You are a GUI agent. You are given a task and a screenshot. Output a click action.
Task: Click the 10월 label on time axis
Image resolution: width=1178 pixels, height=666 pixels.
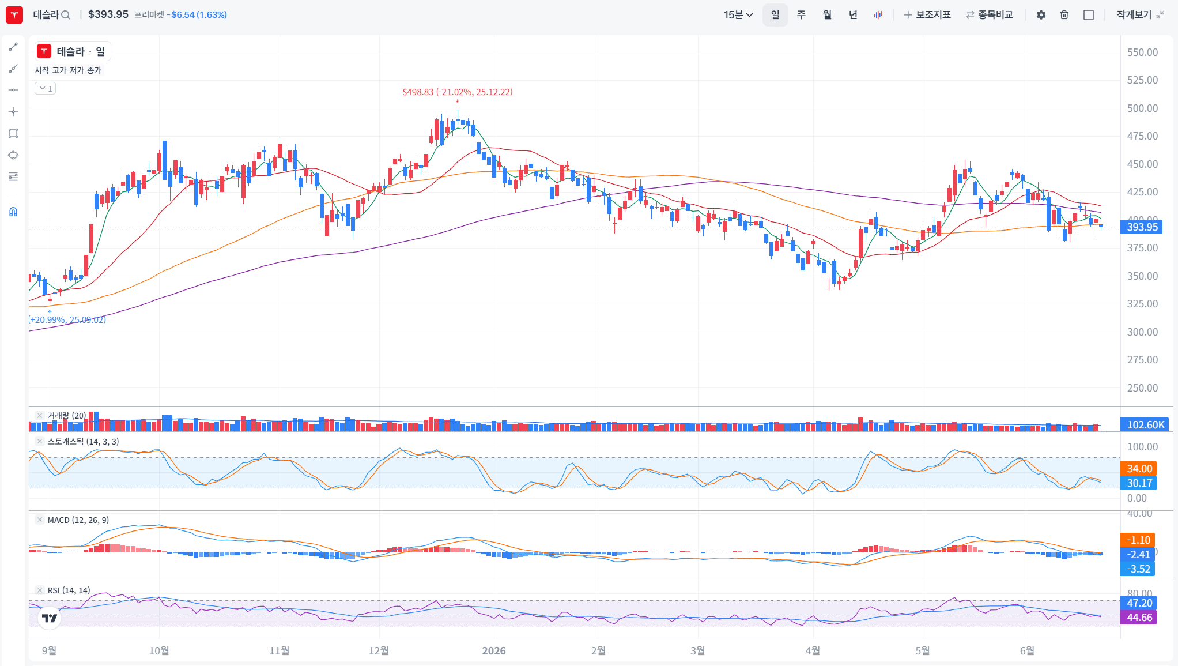click(159, 650)
